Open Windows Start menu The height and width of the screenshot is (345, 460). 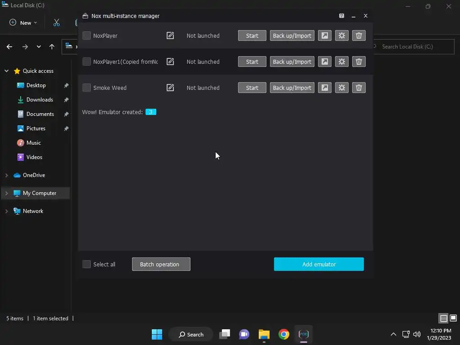pyautogui.click(x=157, y=334)
